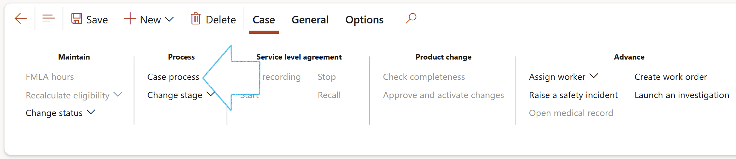Expand Recalculate eligibility chevron
736x159 pixels.
(x=118, y=94)
